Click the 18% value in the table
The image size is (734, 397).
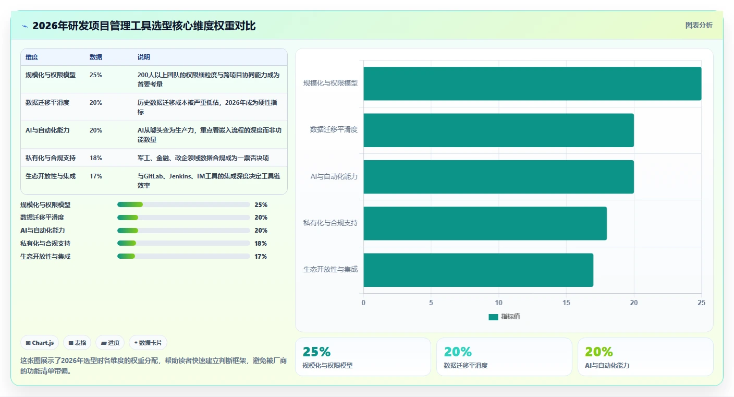(96, 158)
